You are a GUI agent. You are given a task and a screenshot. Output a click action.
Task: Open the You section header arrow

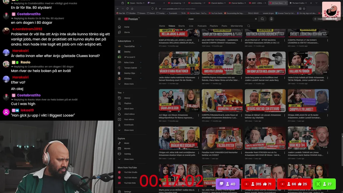124,93
